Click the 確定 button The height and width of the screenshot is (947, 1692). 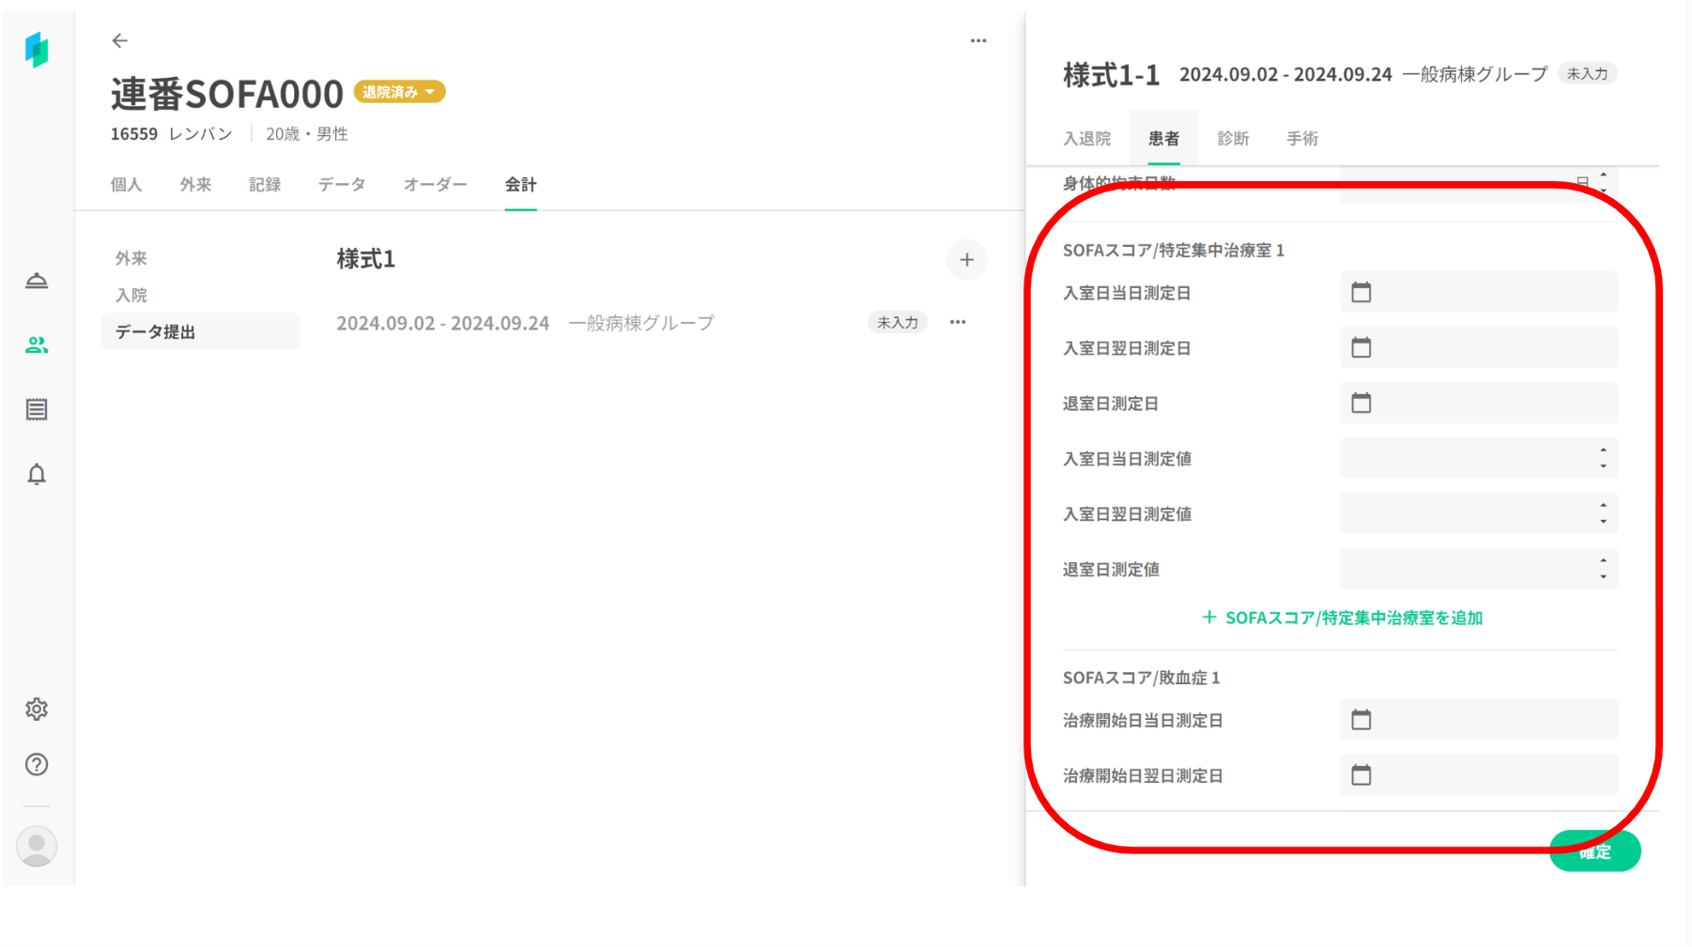[x=1594, y=851]
